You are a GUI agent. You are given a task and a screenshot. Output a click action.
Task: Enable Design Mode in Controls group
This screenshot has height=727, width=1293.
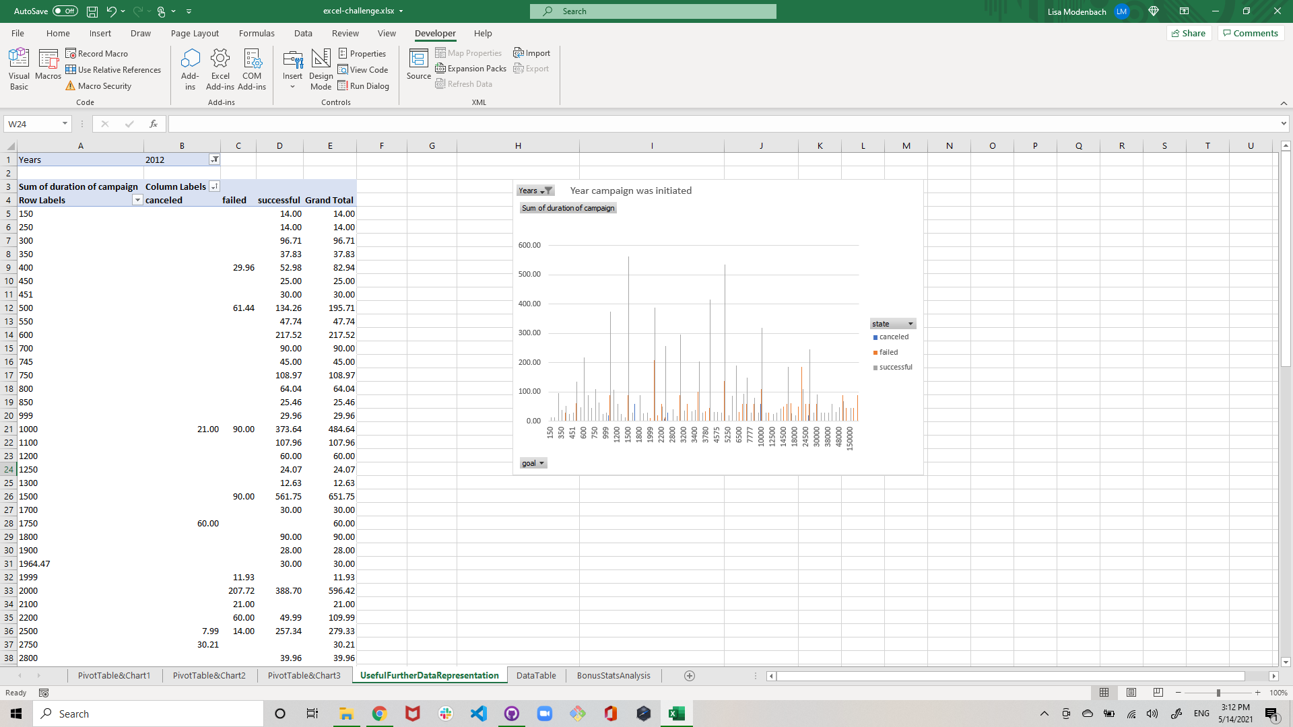321,67
